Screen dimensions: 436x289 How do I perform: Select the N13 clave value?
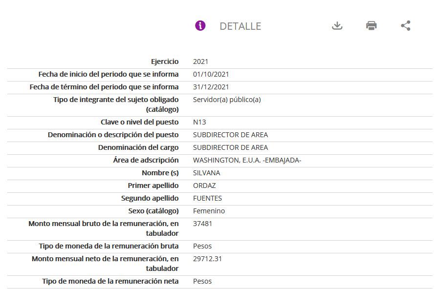(200, 122)
